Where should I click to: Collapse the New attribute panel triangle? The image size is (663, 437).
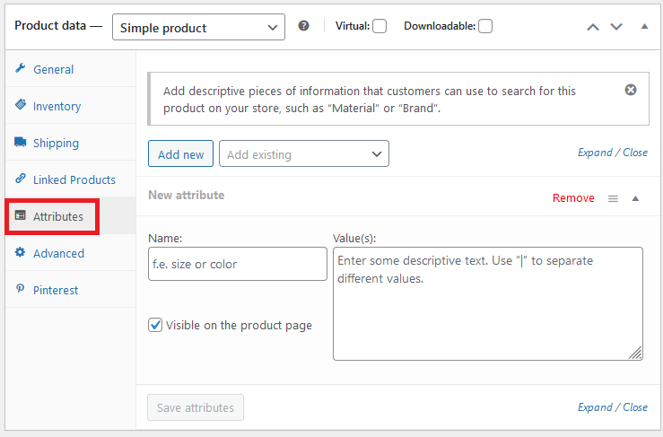click(x=635, y=198)
